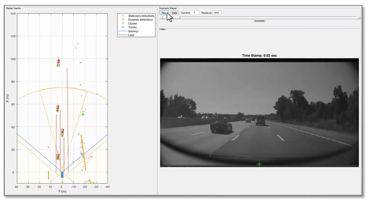
Task: Click the samples slider left arrow
Action: click(161, 18)
